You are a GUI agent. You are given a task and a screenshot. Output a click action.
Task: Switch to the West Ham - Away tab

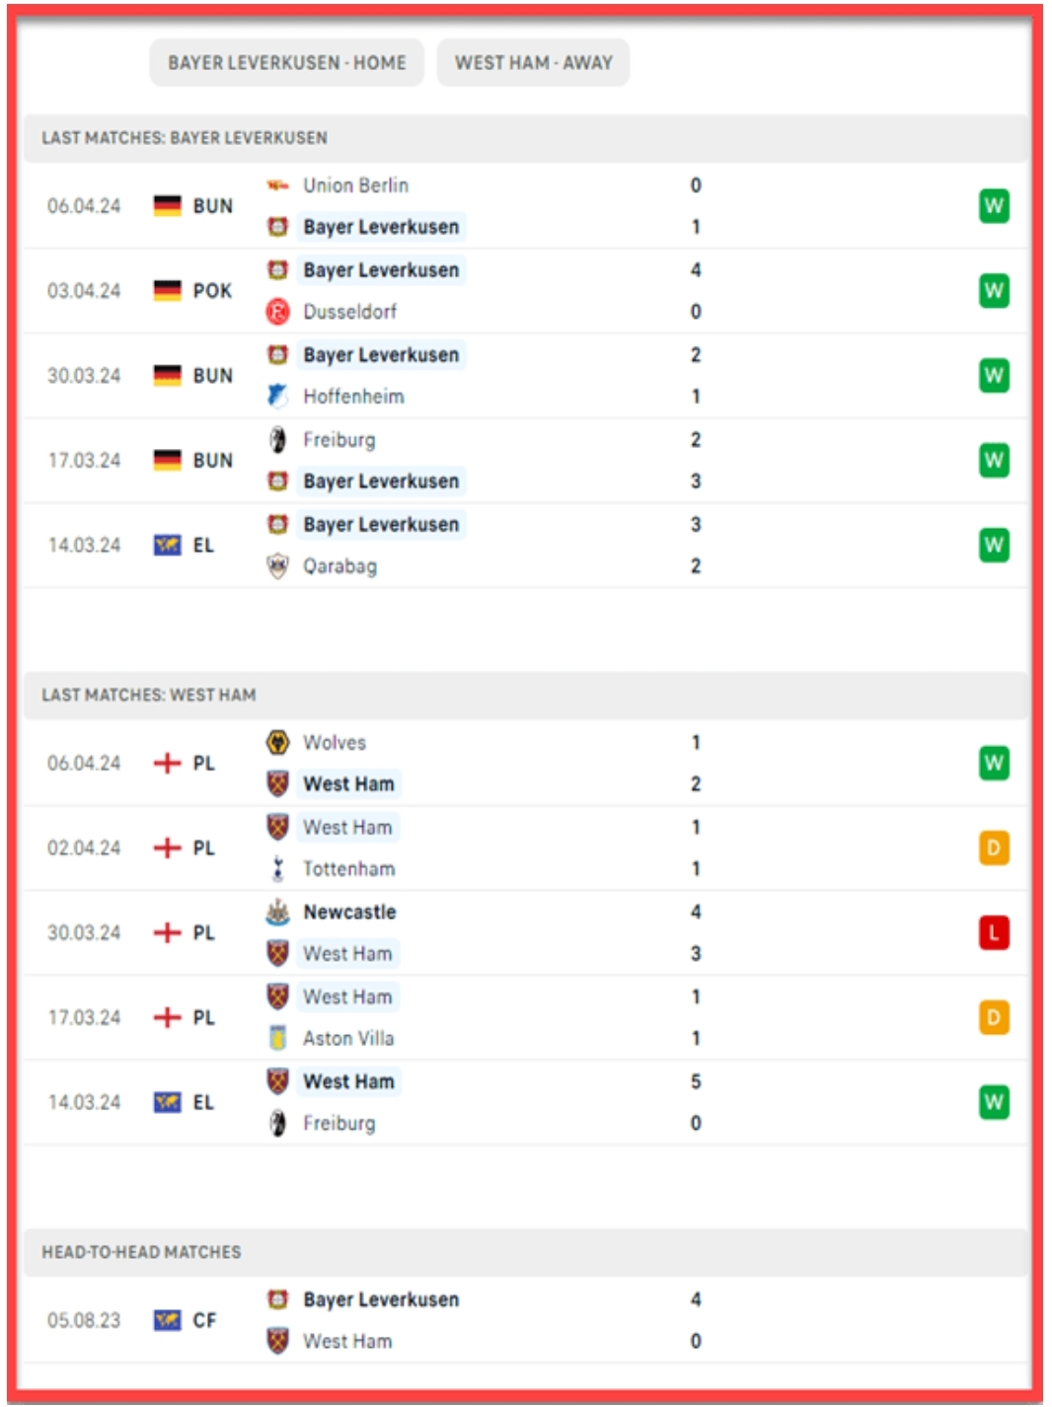pyautogui.click(x=533, y=63)
